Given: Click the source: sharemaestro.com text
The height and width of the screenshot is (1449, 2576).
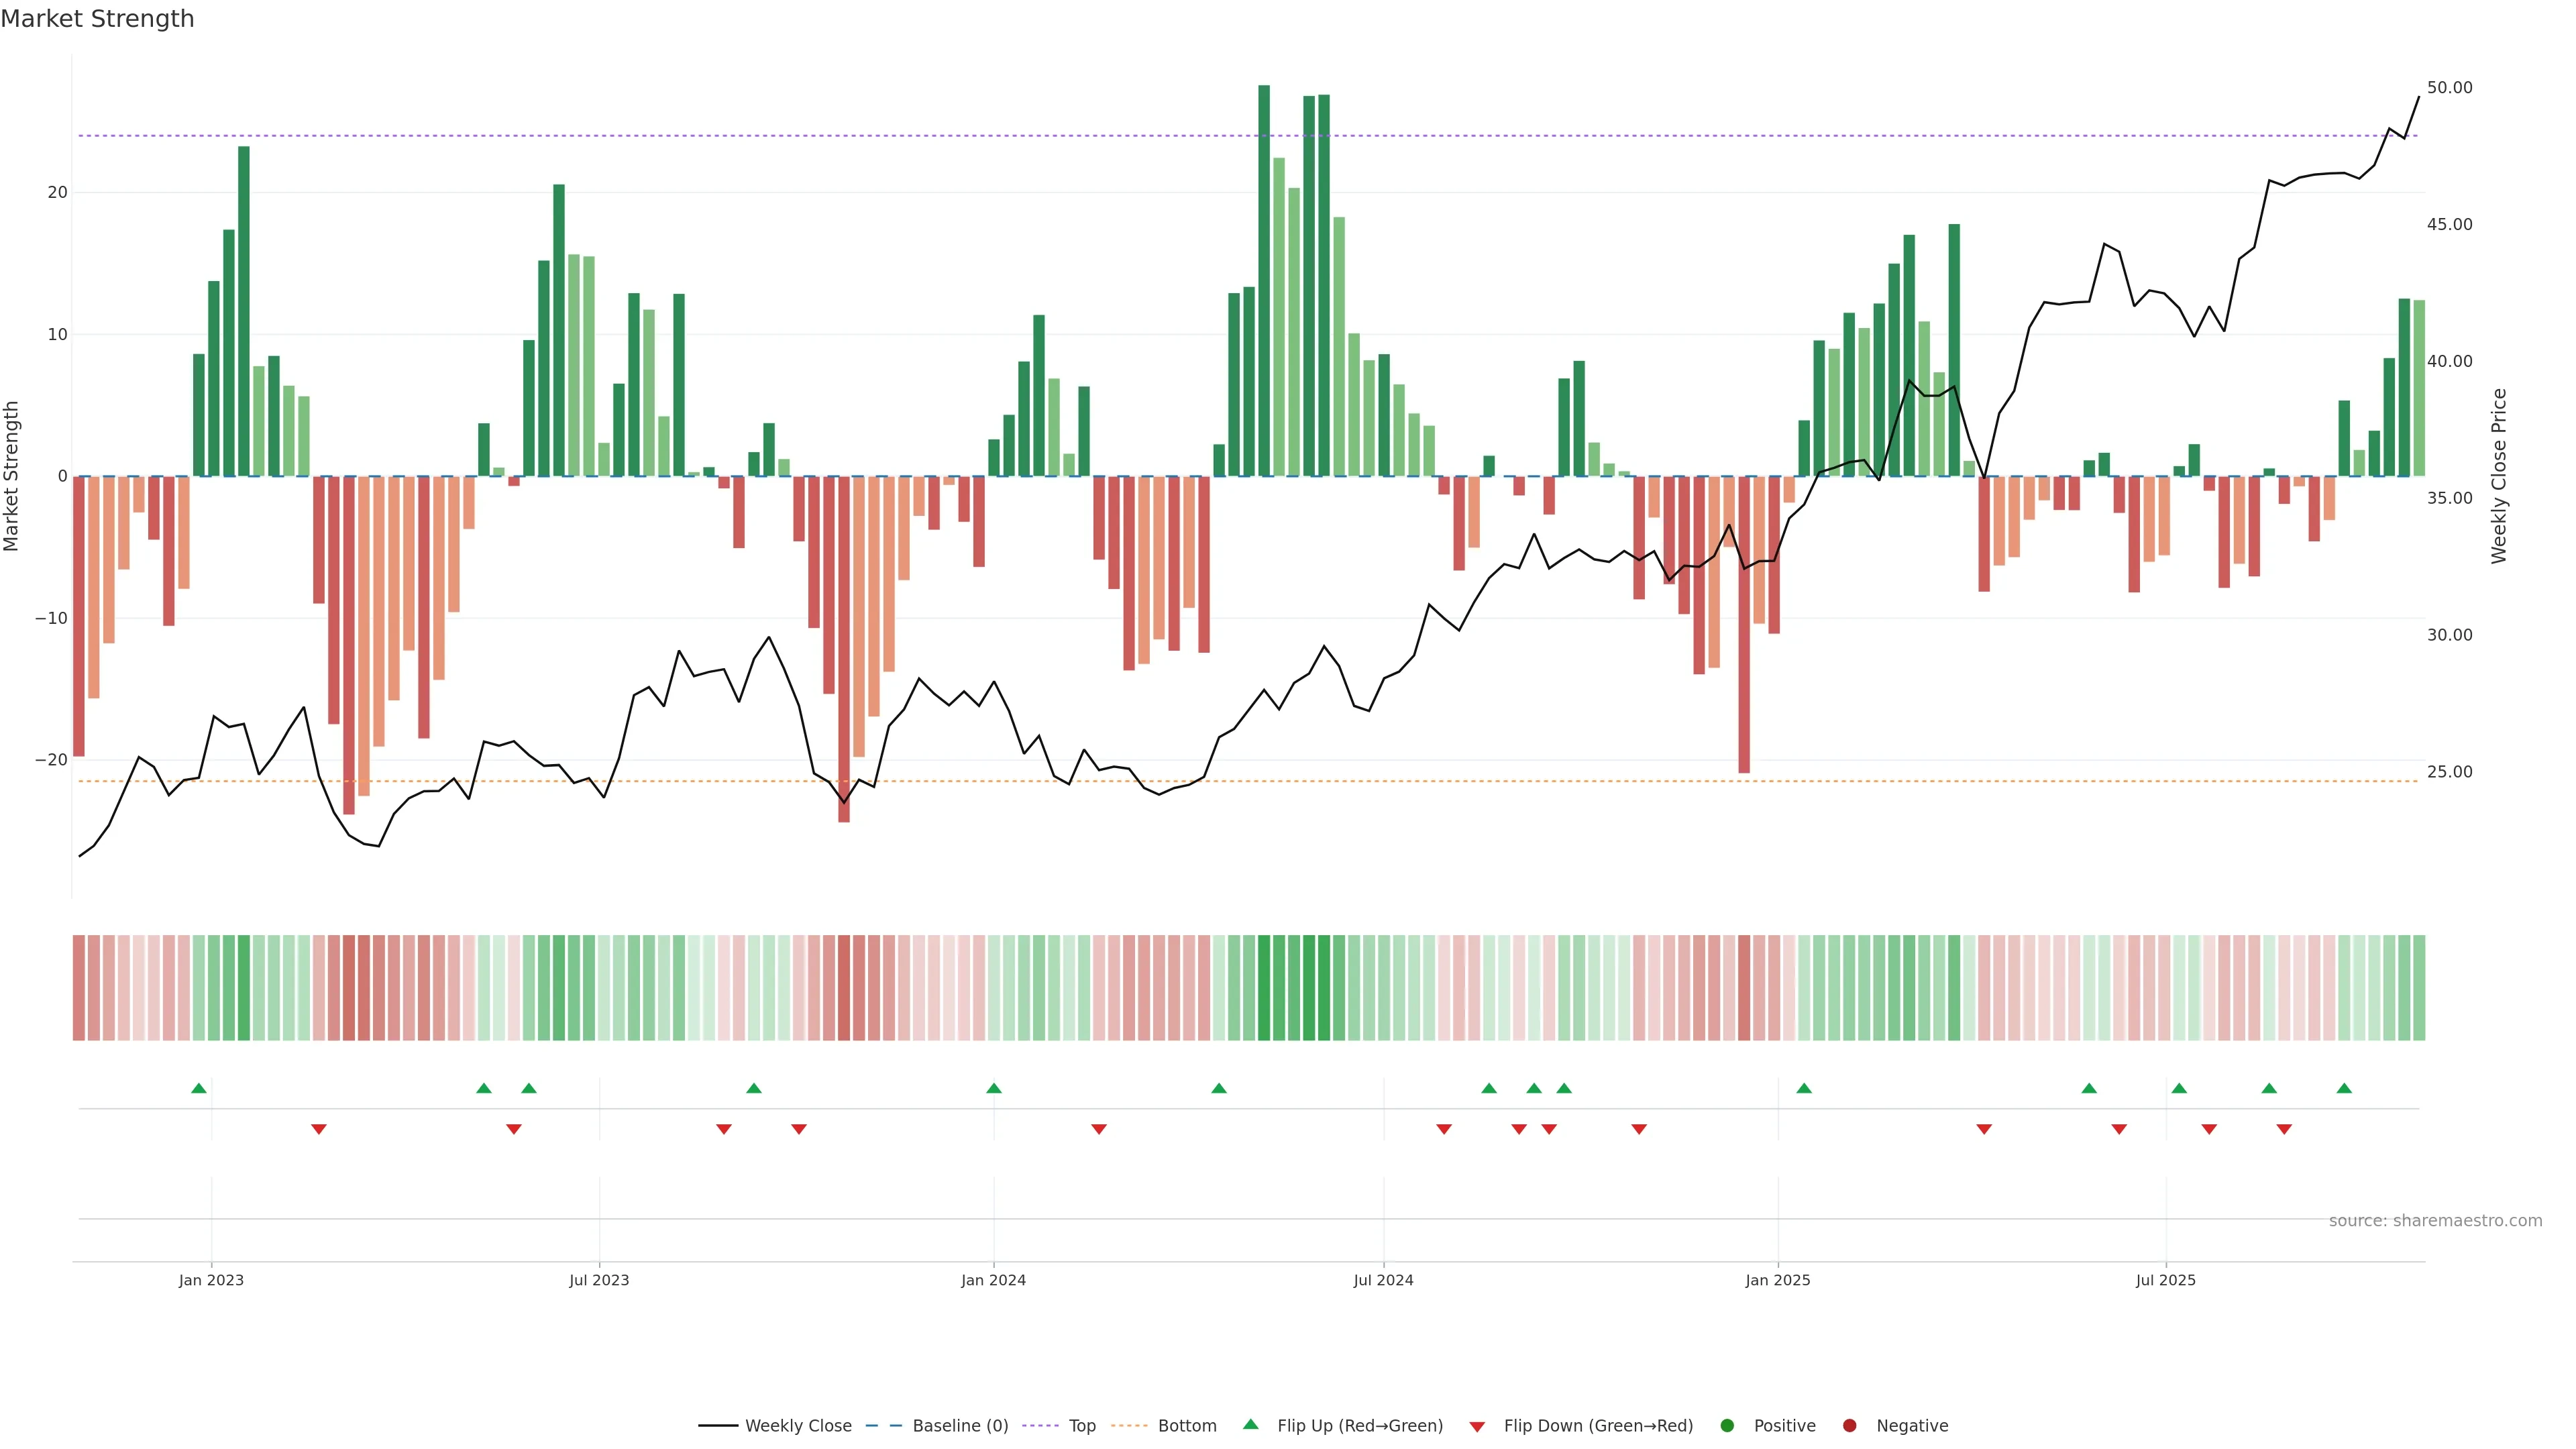Looking at the screenshot, I should point(2435,1221).
